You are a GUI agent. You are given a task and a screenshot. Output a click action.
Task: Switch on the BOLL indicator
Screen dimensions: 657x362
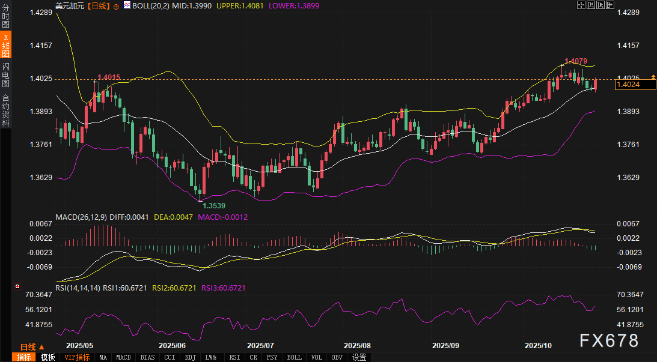pyautogui.click(x=295, y=357)
